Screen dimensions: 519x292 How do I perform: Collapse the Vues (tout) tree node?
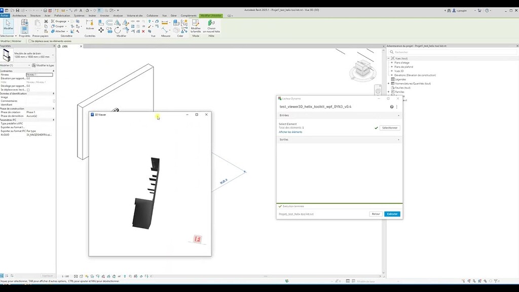(389, 59)
